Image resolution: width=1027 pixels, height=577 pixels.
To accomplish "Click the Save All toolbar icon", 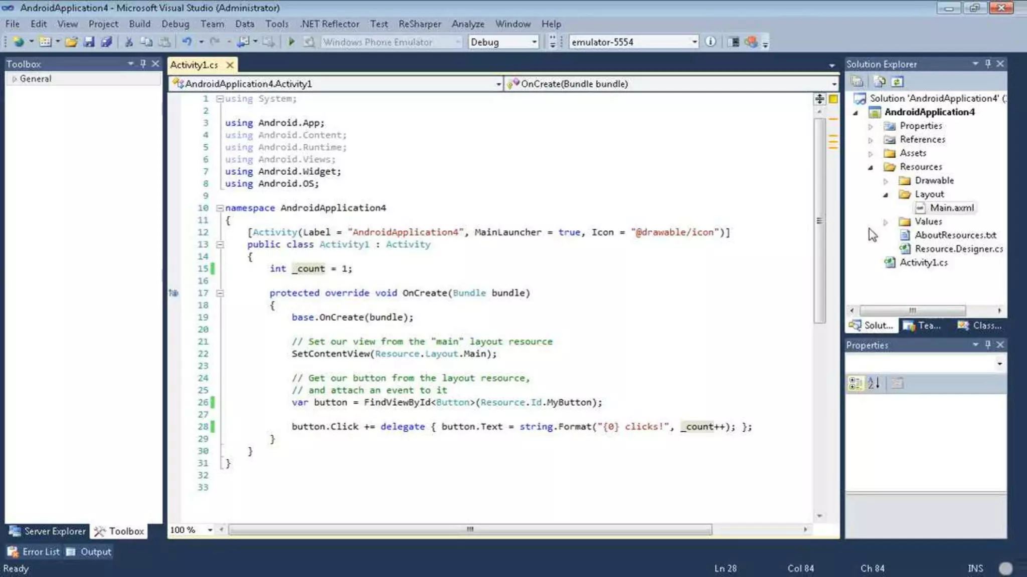I will coord(106,42).
